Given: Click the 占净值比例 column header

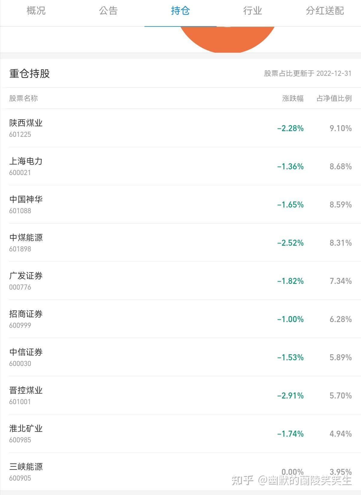Looking at the screenshot, I should point(334,98).
